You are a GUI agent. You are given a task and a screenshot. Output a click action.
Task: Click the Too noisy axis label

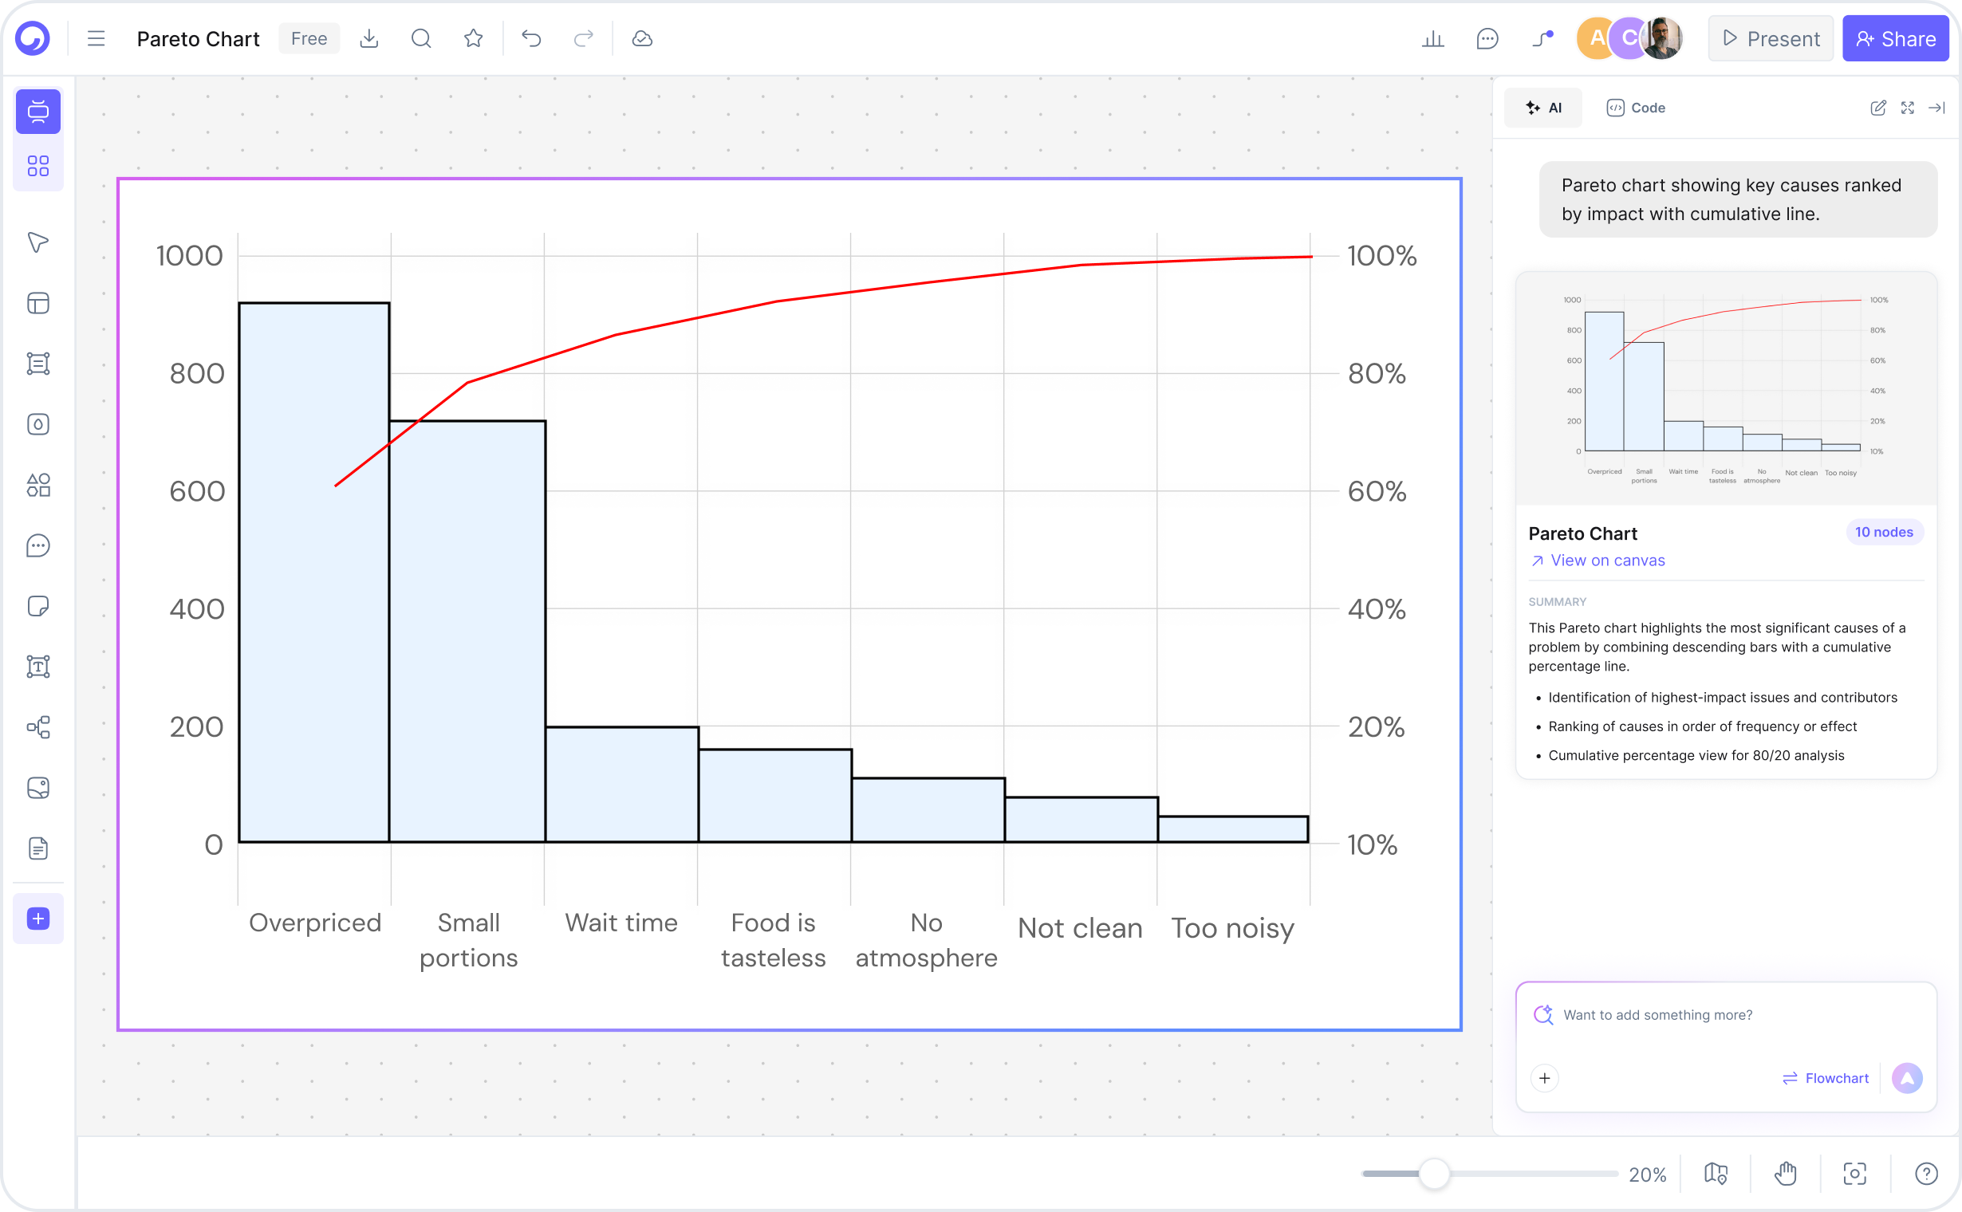pos(1232,927)
